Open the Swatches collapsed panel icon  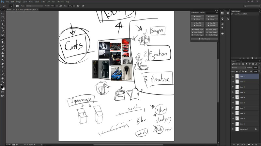coord(223,13)
